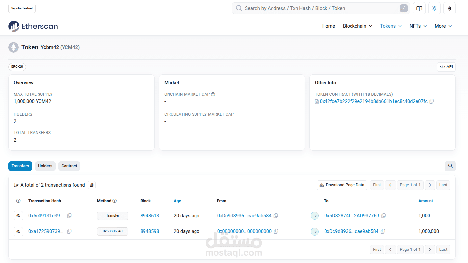Screen dimensions: 468x263
Task: Click the top previous page chevron
Action: 390,185
